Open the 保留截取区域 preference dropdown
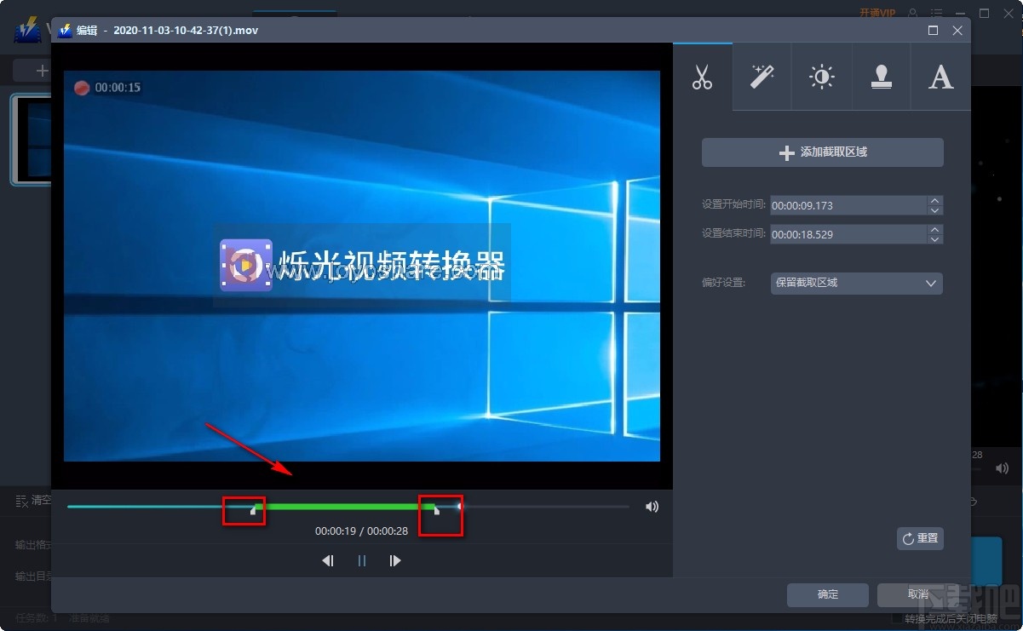 (856, 283)
